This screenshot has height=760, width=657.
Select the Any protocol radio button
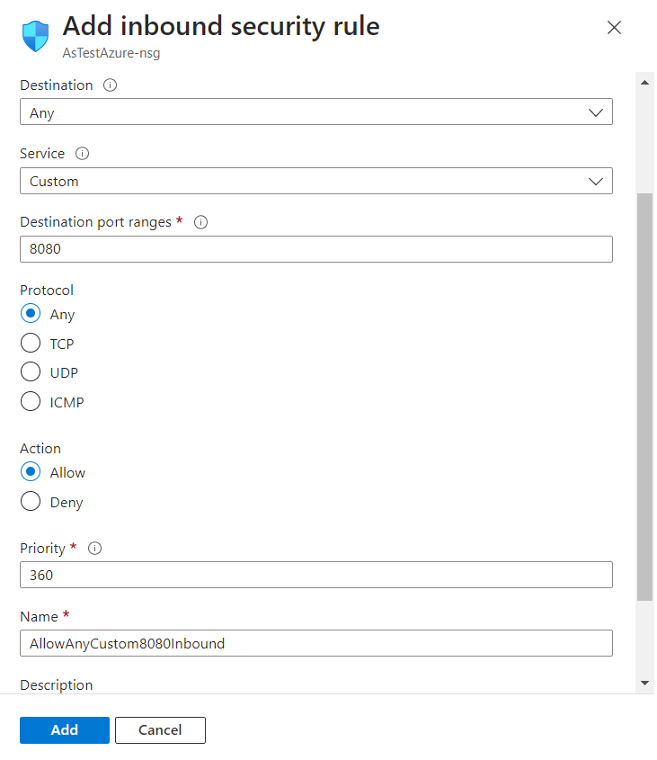point(31,314)
